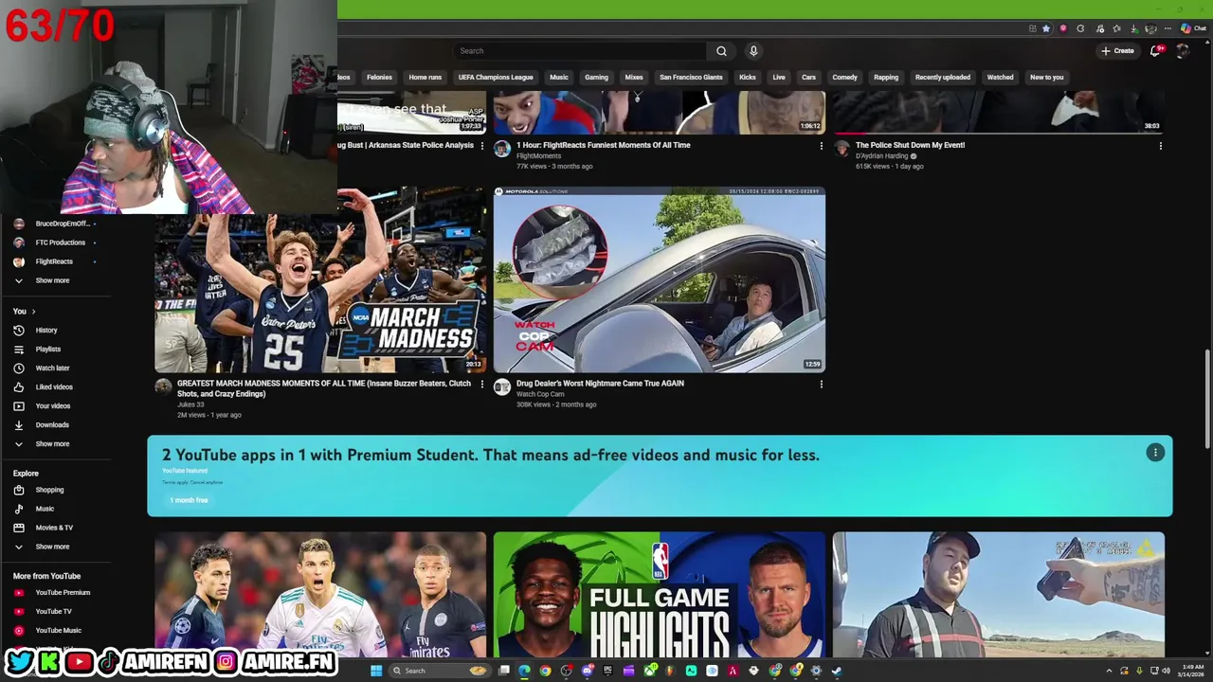Select the UEFA Champions League chip
The height and width of the screenshot is (682, 1213).
pyautogui.click(x=496, y=77)
